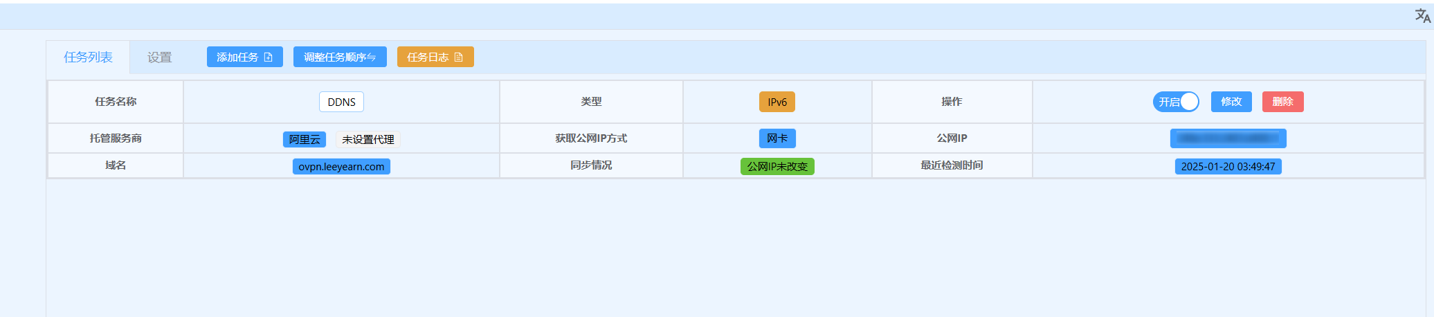
Task: Click the 添加任务 button
Action: (x=244, y=57)
